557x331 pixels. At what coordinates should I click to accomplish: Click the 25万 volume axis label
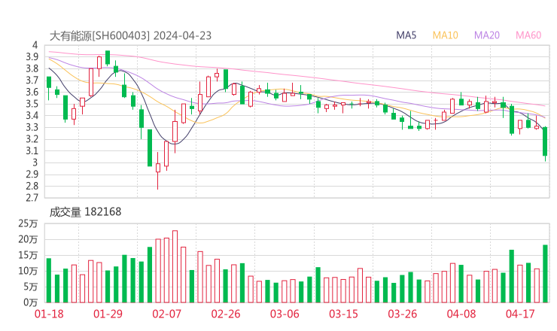pyautogui.click(x=28, y=223)
